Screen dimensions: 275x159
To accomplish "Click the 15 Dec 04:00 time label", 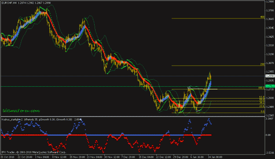I will tap(146, 157).
